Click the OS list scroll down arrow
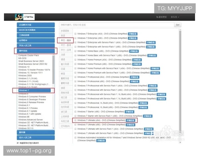Image resolution: width=199 pixels, height=159 pixels. click(53, 128)
